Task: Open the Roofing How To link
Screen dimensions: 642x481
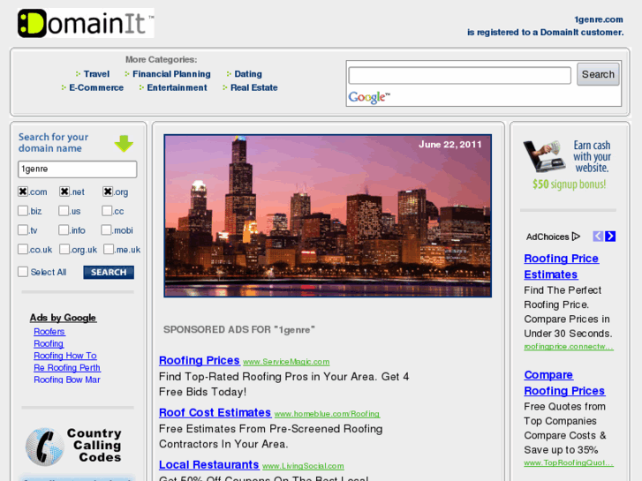Action: (65, 356)
